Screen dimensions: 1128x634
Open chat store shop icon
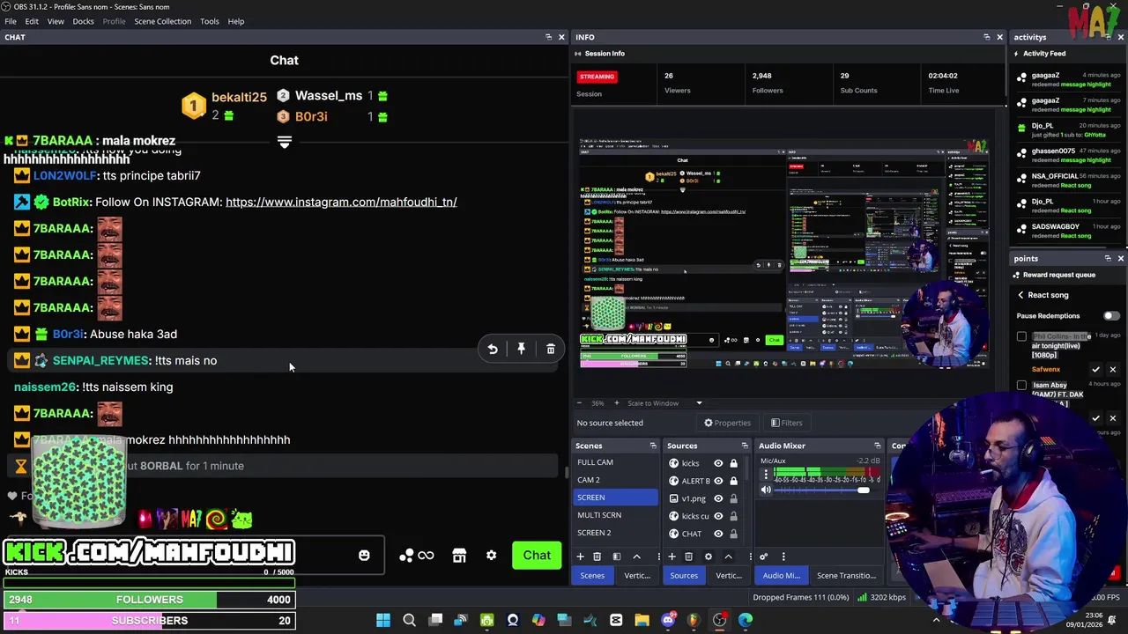pos(459,556)
